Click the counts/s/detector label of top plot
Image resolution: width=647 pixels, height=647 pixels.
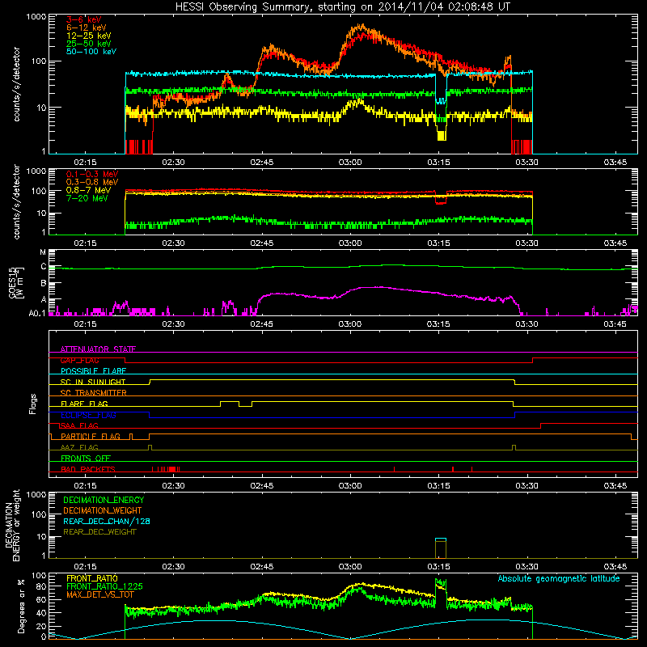pyautogui.click(x=16, y=84)
